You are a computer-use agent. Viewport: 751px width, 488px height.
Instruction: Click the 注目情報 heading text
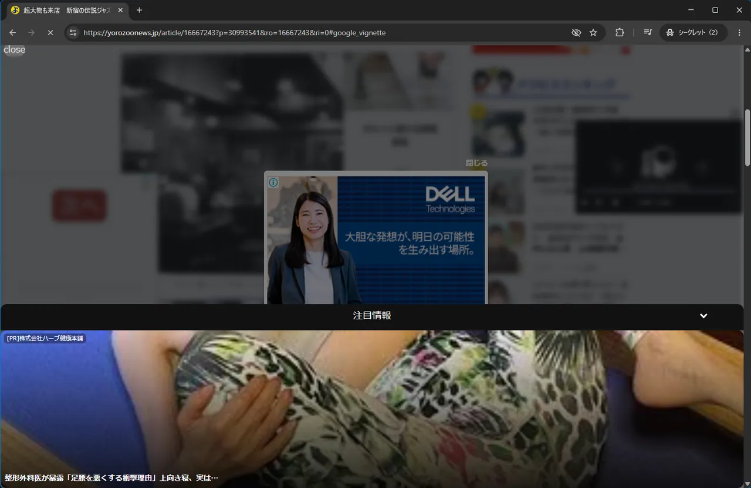tap(372, 315)
